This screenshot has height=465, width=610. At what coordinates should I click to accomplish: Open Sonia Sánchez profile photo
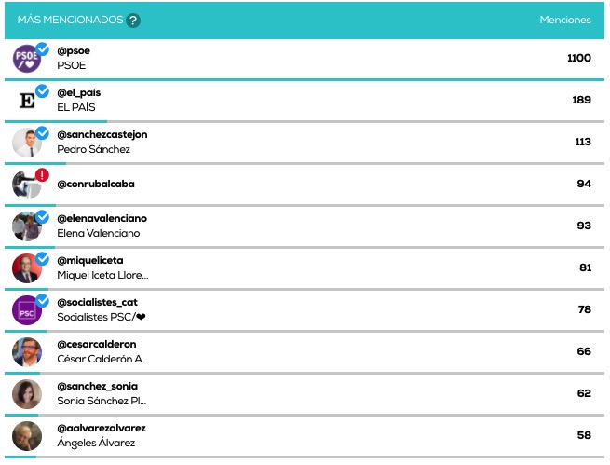coord(27,394)
